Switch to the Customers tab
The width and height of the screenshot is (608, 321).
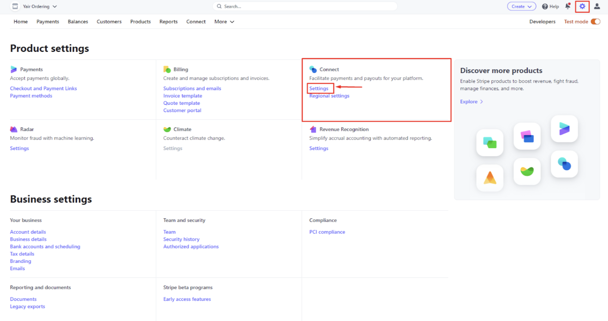(x=109, y=22)
